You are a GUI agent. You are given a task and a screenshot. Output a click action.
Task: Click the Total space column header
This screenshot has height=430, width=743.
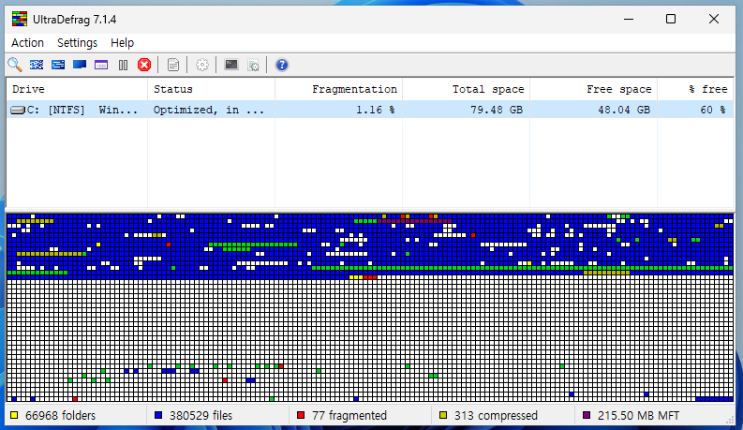click(x=466, y=89)
